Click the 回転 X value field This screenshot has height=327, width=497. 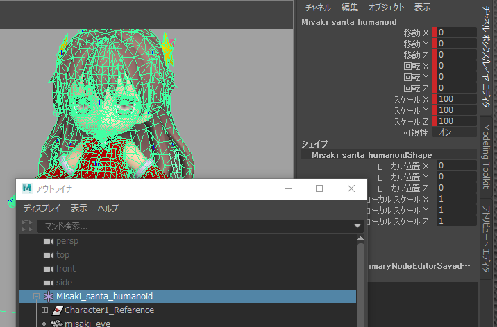[457, 65]
